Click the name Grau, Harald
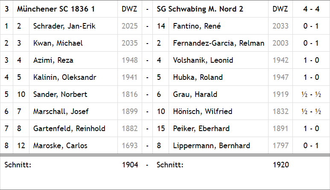This screenshot has width=330, height=190. (x=195, y=94)
